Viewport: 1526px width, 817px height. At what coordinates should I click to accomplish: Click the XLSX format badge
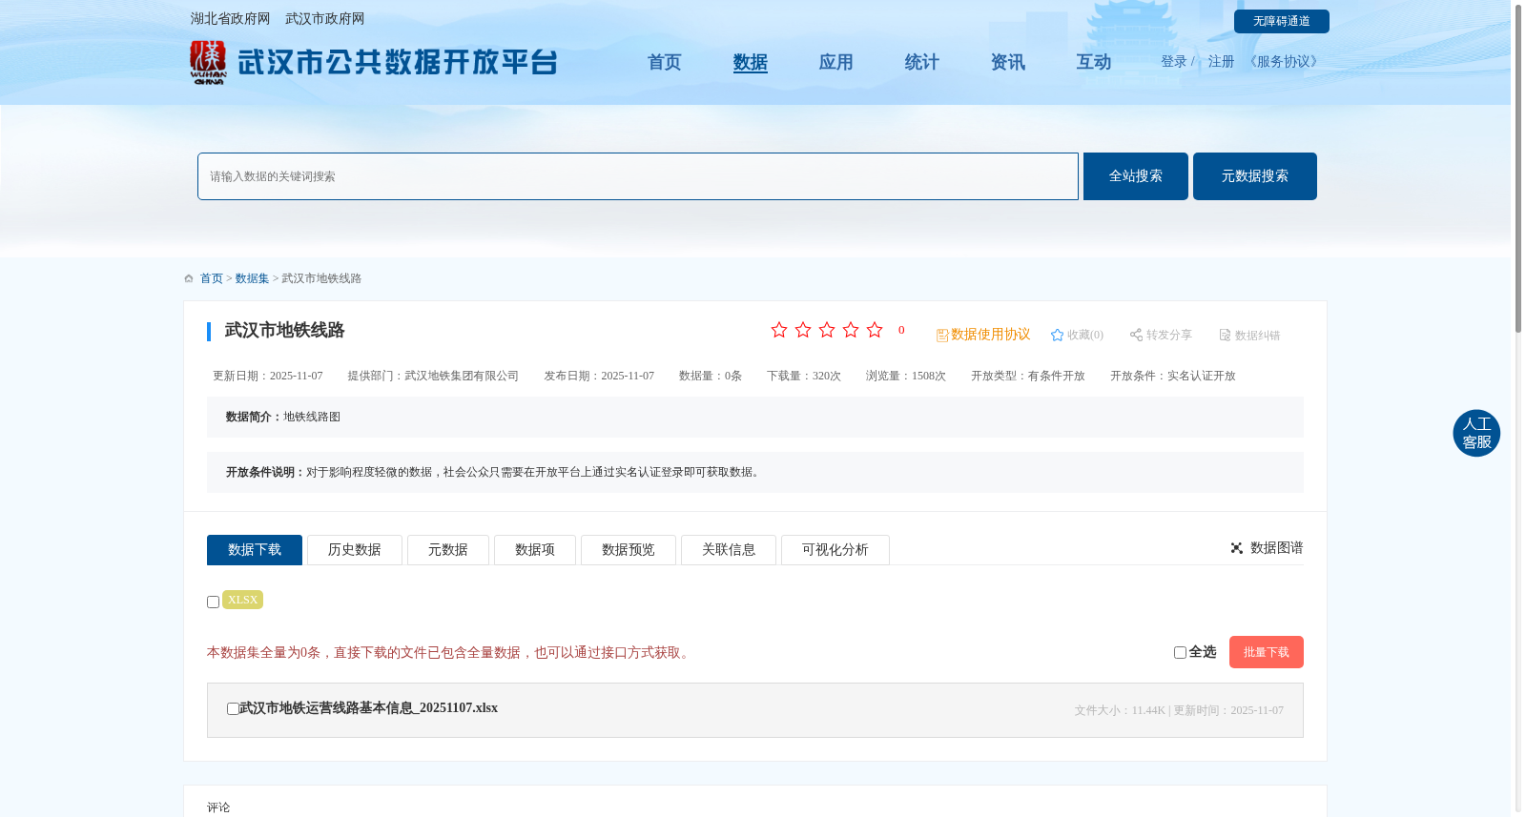coord(242,600)
